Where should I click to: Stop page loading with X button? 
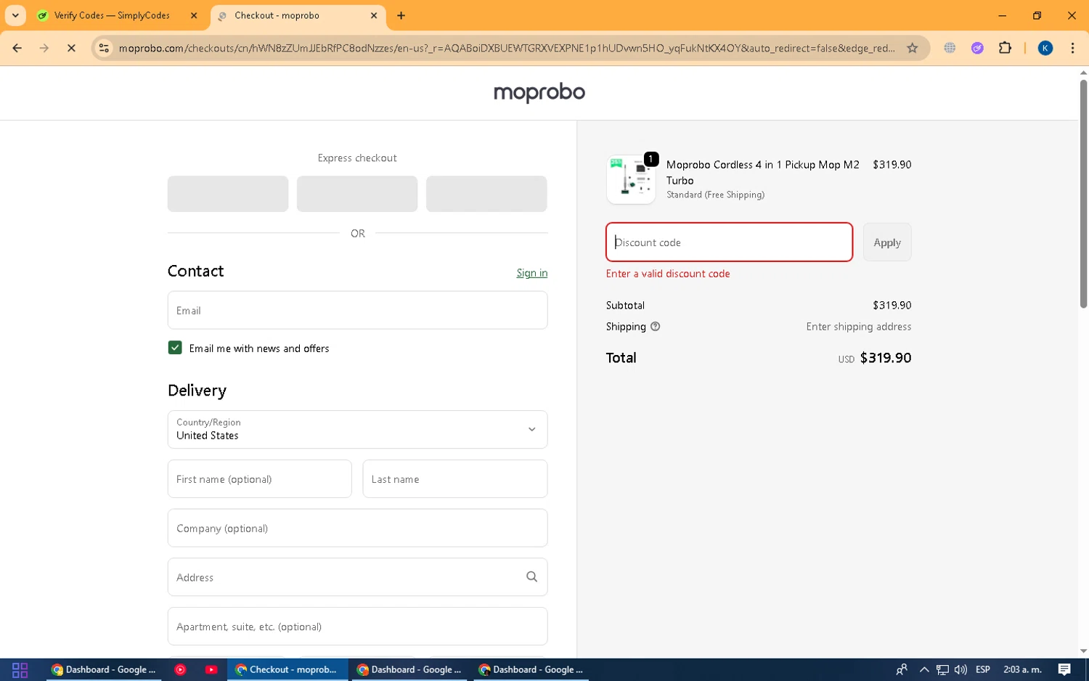(71, 48)
